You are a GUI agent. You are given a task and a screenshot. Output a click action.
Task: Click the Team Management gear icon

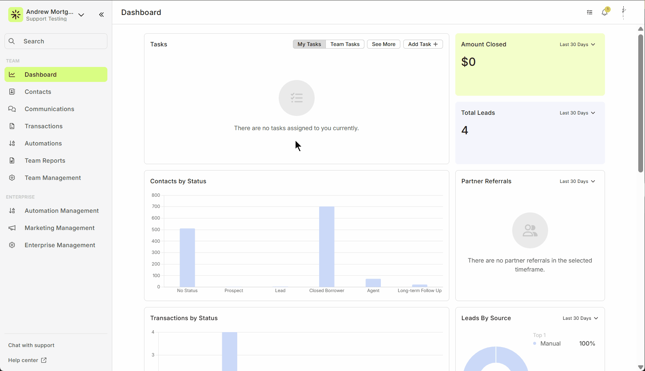12,178
